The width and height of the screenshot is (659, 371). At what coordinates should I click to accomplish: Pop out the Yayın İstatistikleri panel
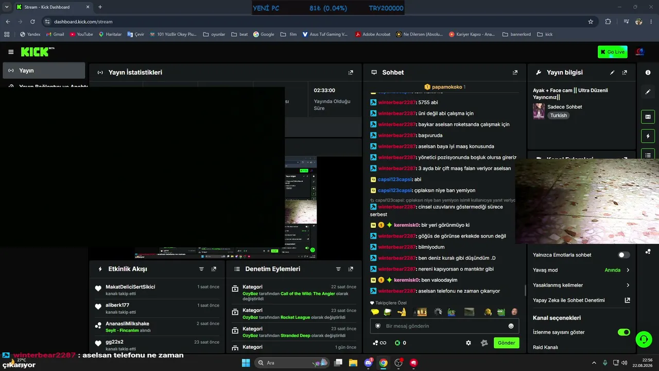pyautogui.click(x=351, y=73)
